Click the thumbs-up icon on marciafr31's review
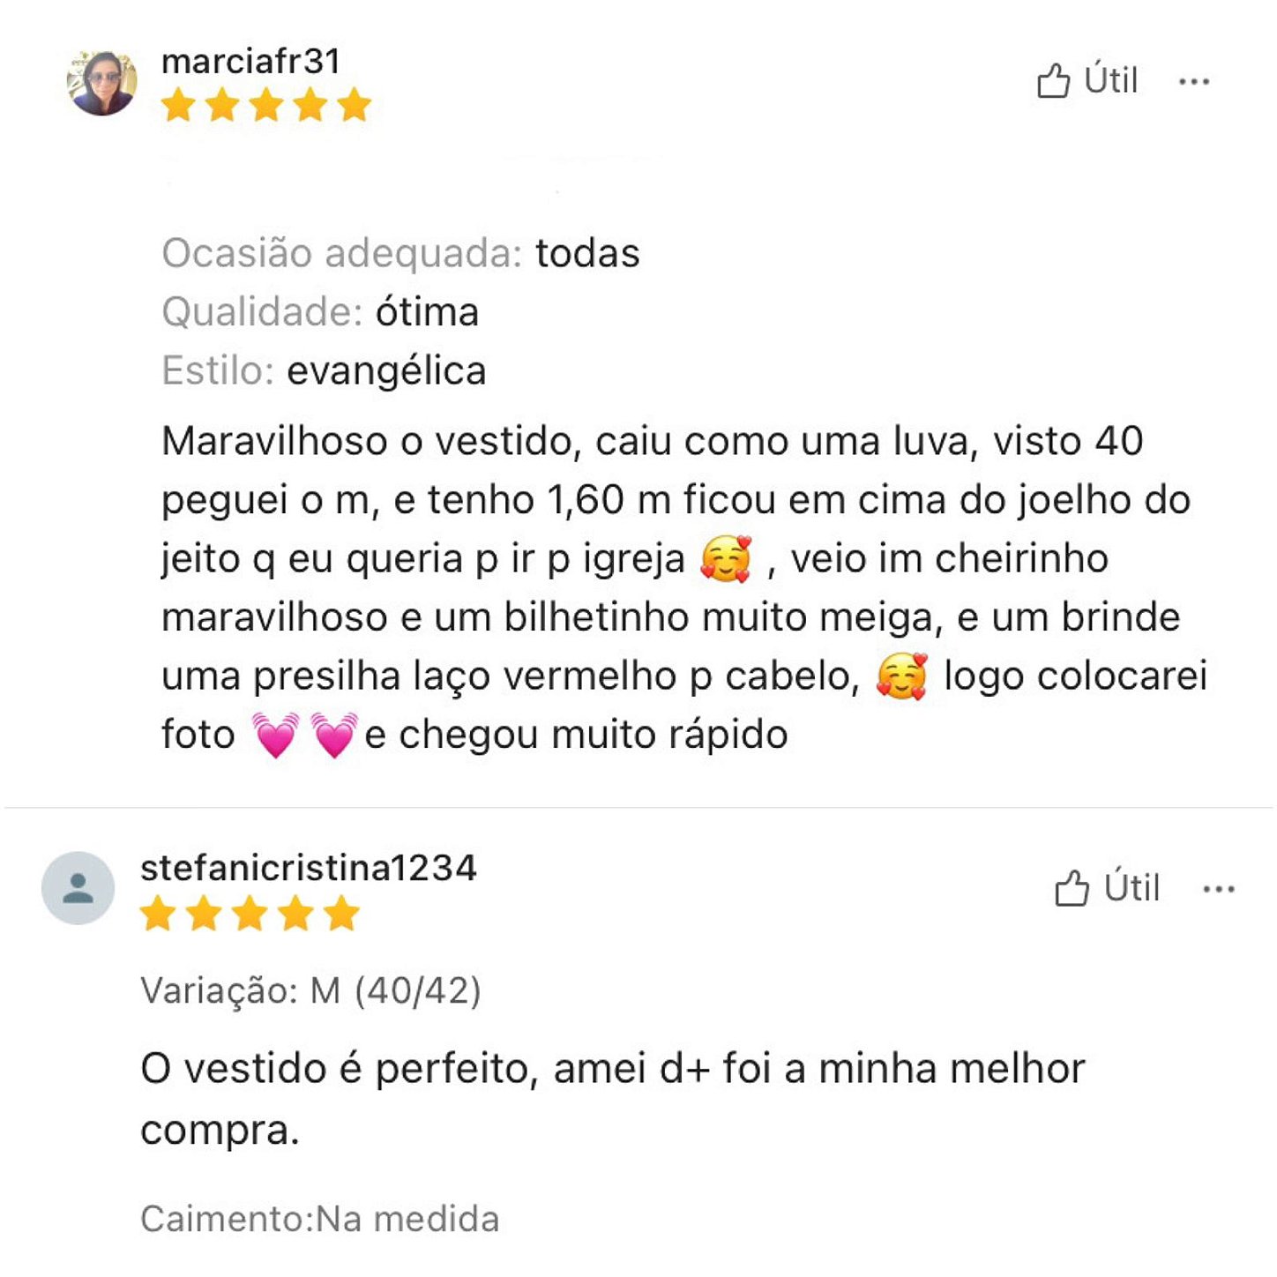1277x1277 pixels. click(1053, 81)
